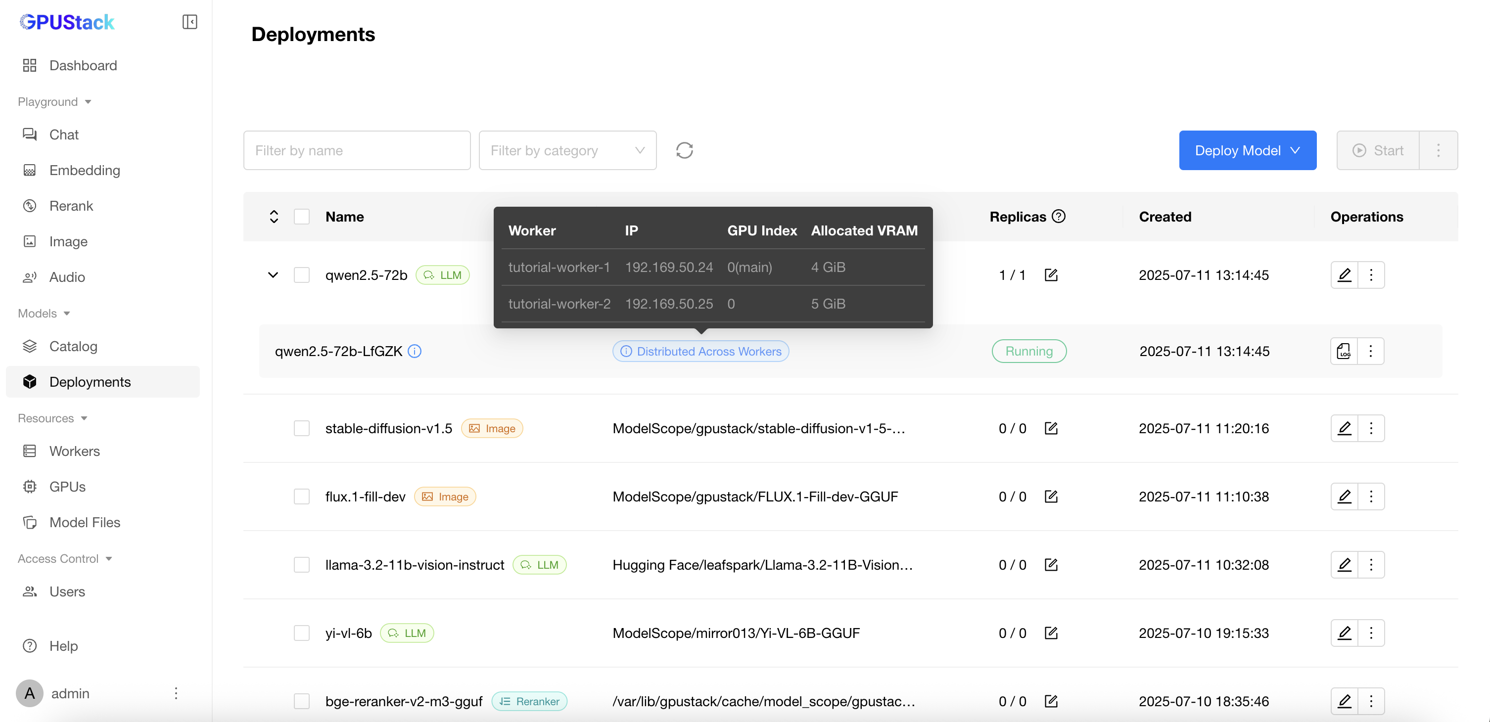This screenshot has height=722, width=1490.
Task: Click the GPUStack logo
Action: (x=67, y=22)
